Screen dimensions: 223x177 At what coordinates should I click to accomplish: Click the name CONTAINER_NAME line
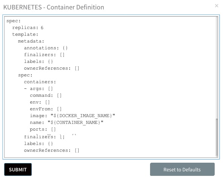click(x=67, y=122)
